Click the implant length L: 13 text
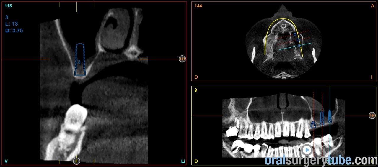 coord(12,24)
